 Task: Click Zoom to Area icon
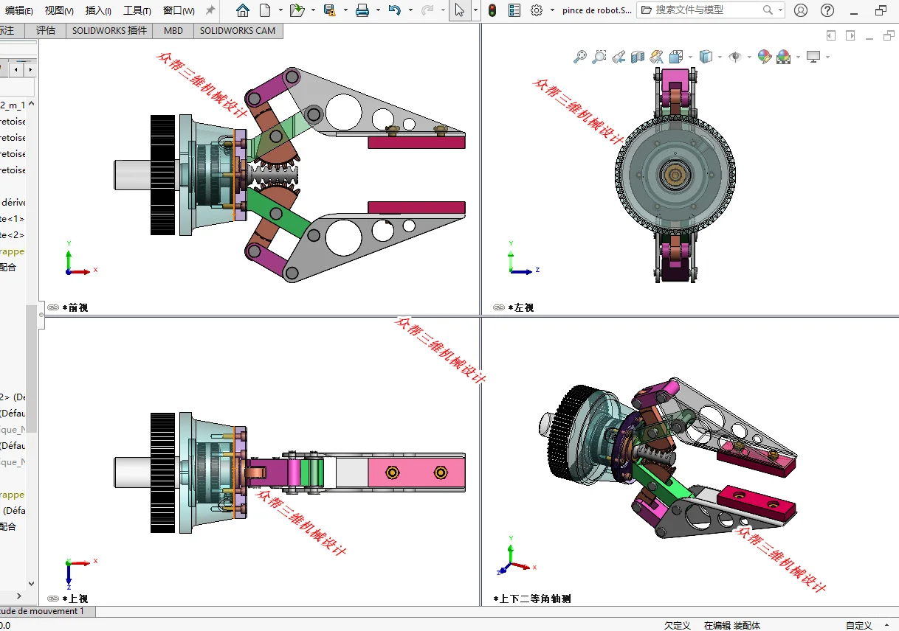599,57
